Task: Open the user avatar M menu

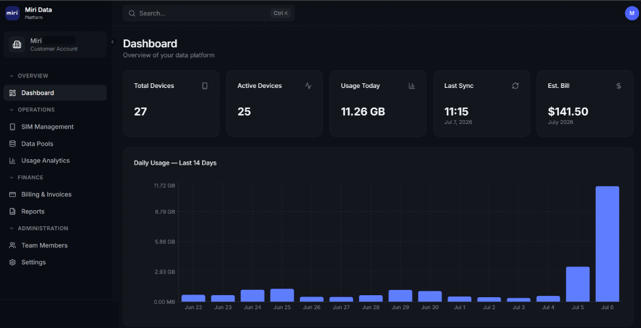Action: tap(632, 13)
